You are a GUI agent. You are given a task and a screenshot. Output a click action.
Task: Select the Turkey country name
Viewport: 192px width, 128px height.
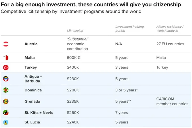(x=31, y=68)
